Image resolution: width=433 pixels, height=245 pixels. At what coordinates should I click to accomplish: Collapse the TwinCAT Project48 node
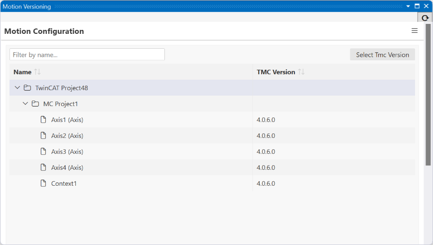click(x=17, y=88)
